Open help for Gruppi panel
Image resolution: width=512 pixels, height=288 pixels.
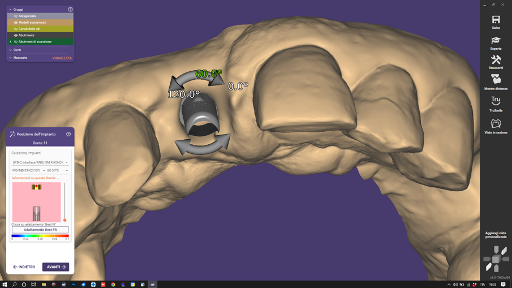pos(70,10)
